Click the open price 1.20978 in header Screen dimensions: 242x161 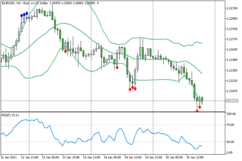55,3
